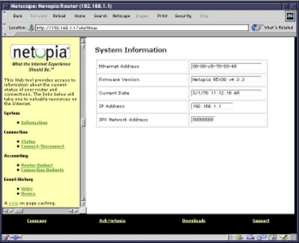Click the Netscape logo icon in the toolbar
This screenshot has height=243, width=299.
(291, 17)
